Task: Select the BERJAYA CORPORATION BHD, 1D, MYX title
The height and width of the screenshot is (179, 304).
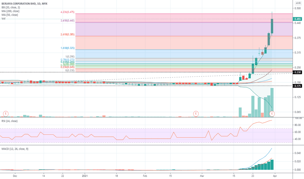Action: (24, 4)
